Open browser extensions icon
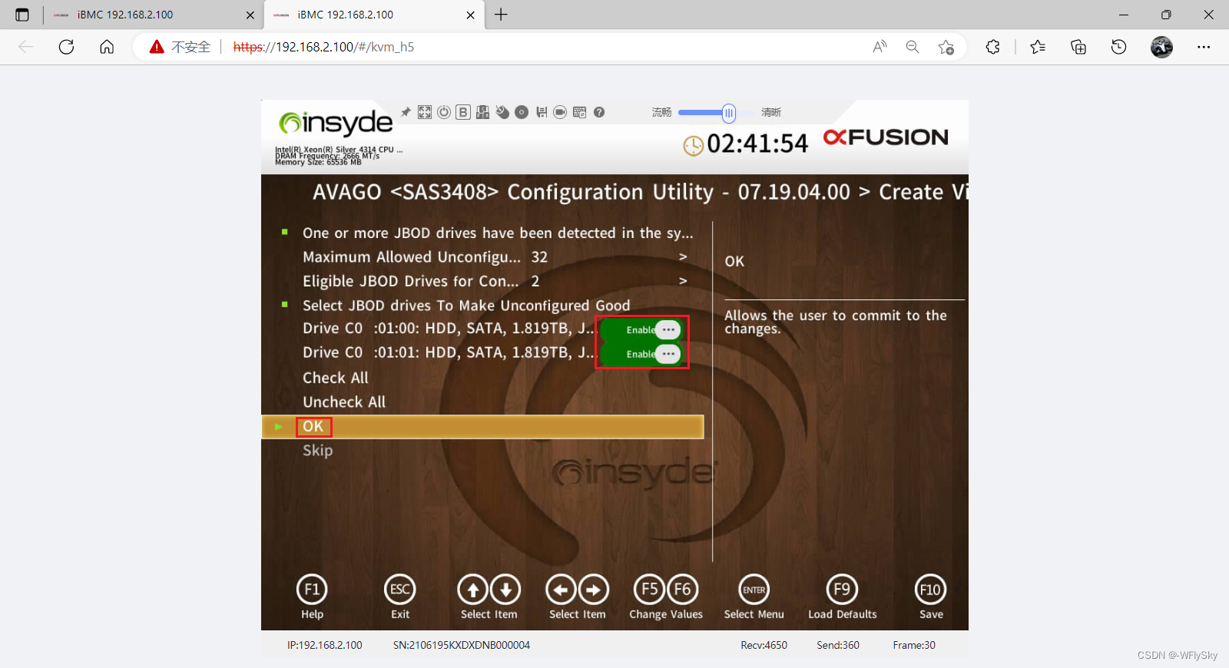 click(x=992, y=47)
